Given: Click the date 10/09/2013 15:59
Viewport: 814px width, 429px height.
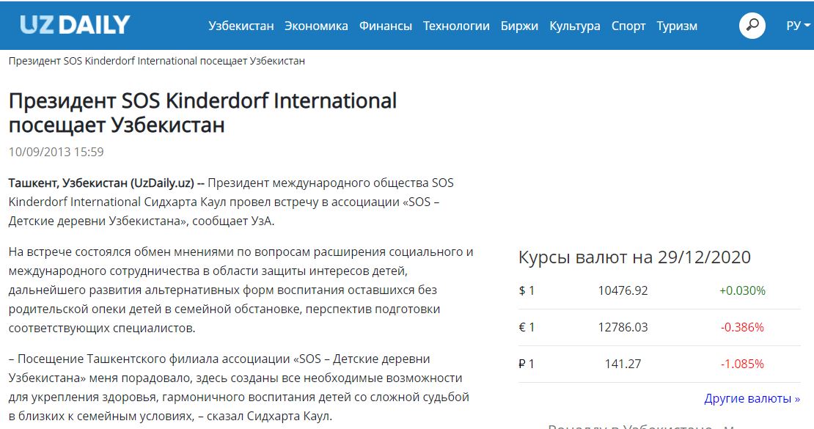Looking at the screenshot, I should point(56,152).
